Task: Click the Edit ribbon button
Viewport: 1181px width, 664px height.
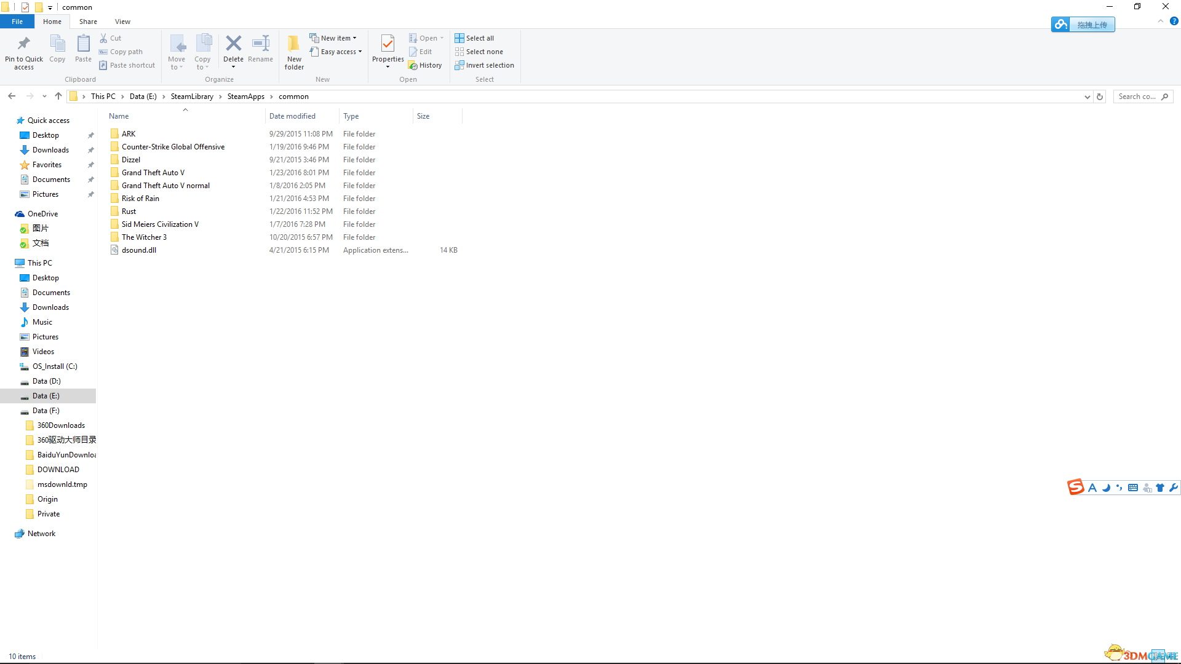Action: tap(421, 52)
